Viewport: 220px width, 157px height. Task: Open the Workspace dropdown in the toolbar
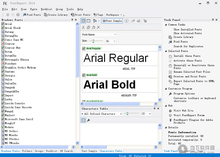(x=114, y=15)
